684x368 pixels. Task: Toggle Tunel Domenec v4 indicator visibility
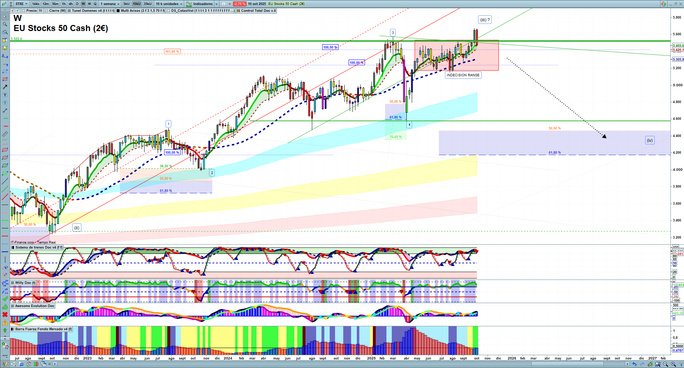pos(69,11)
